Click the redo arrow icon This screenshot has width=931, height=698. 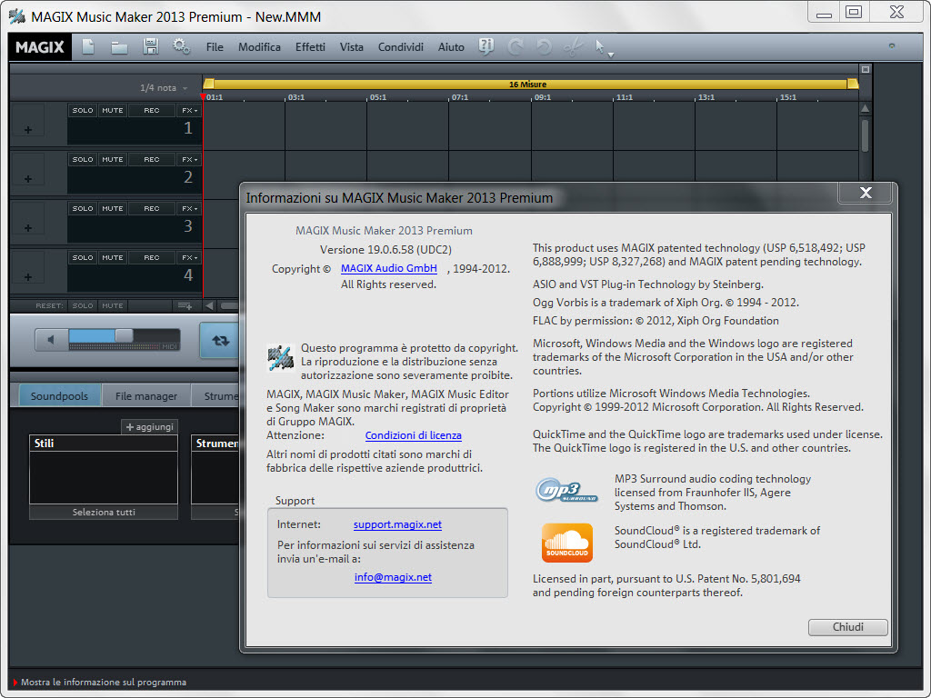pos(516,47)
